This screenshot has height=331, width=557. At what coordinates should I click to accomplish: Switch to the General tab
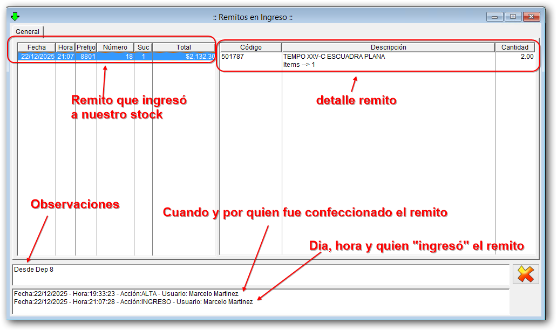coord(28,32)
